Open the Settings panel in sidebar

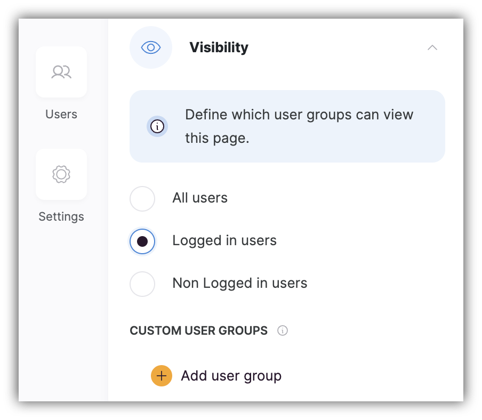pos(61,188)
